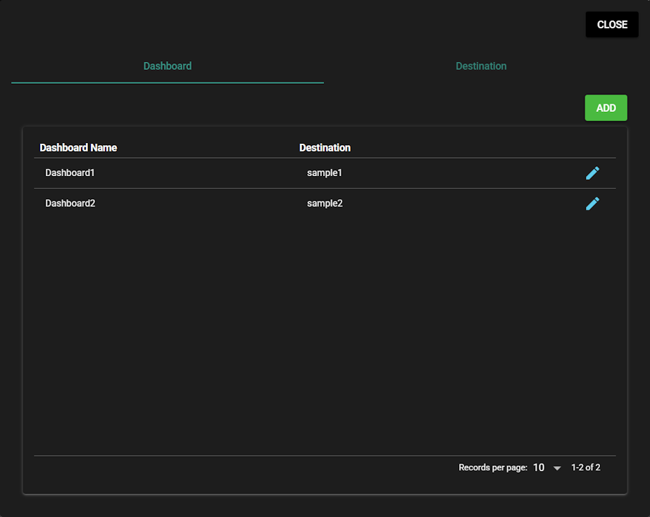Click the active underline beneath Dashboard tab
The height and width of the screenshot is (517, 650).
168,82
